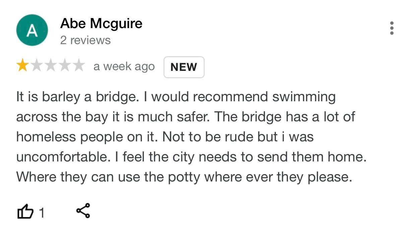Viewport: 416px width, 241px height.
Task: View all reviews via the 2 reviews link
Action: tap(85, 40)
